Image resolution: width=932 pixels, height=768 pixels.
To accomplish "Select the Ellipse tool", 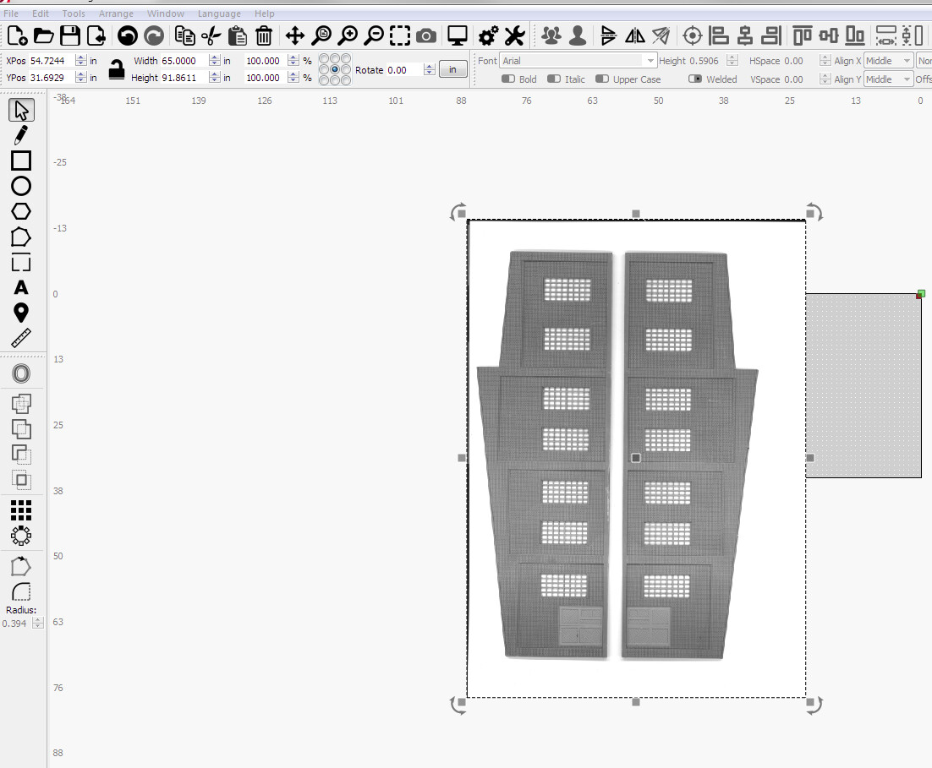I will click(x=21, y=186).
